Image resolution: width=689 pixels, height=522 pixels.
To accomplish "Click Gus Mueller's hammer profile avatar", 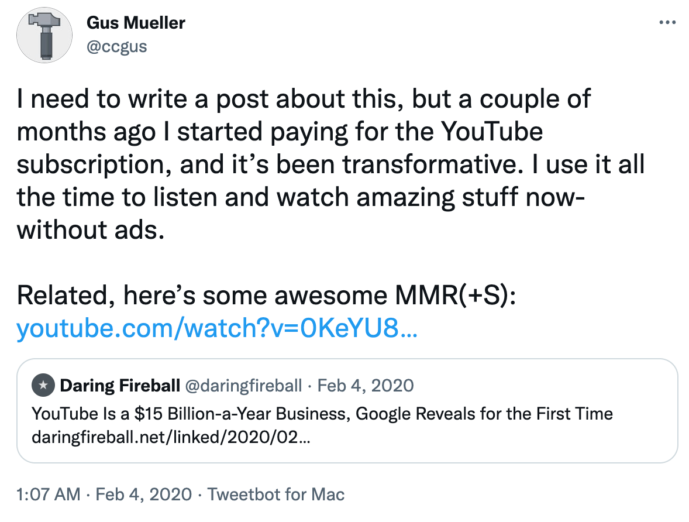I will pos(44,35).
